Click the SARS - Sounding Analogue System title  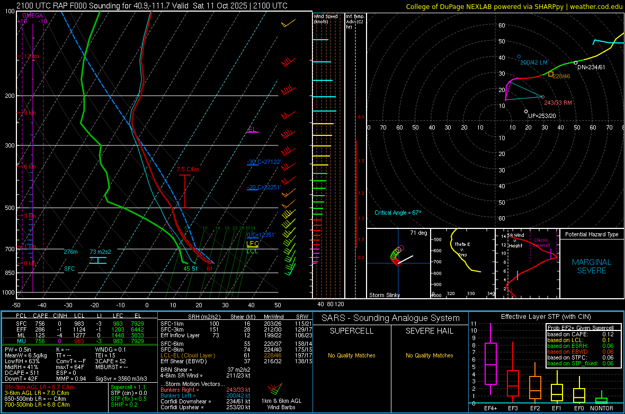[391, 318]
